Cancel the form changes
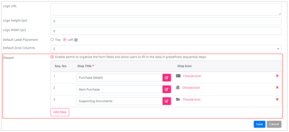This screenshot has height=132, width=289. coord(274,124)
